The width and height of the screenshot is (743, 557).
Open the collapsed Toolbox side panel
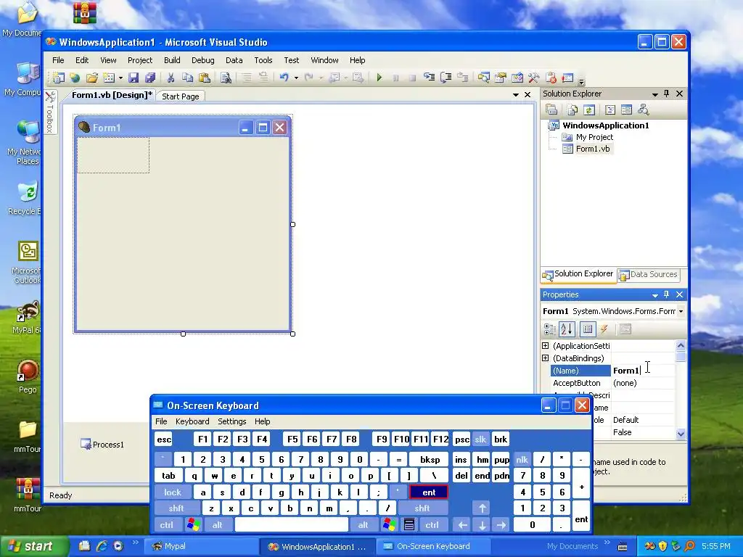(50, 112)
